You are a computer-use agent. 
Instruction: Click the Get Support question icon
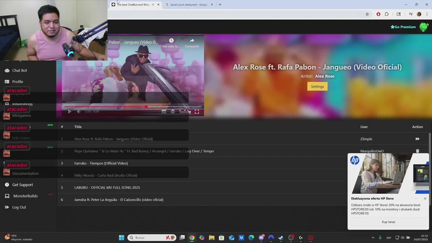7,185
